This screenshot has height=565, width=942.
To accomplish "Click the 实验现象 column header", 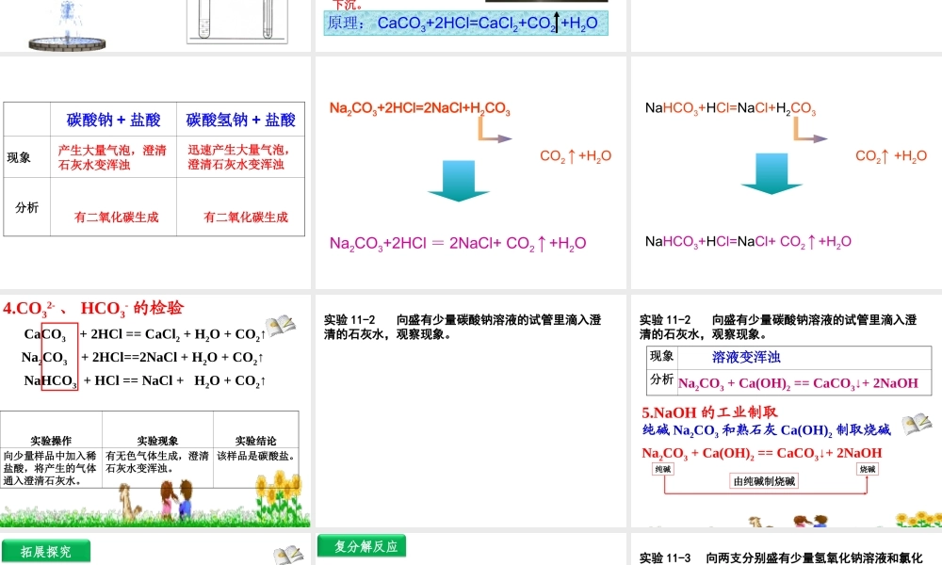I will pyautogui.click(x=157, y=440).
